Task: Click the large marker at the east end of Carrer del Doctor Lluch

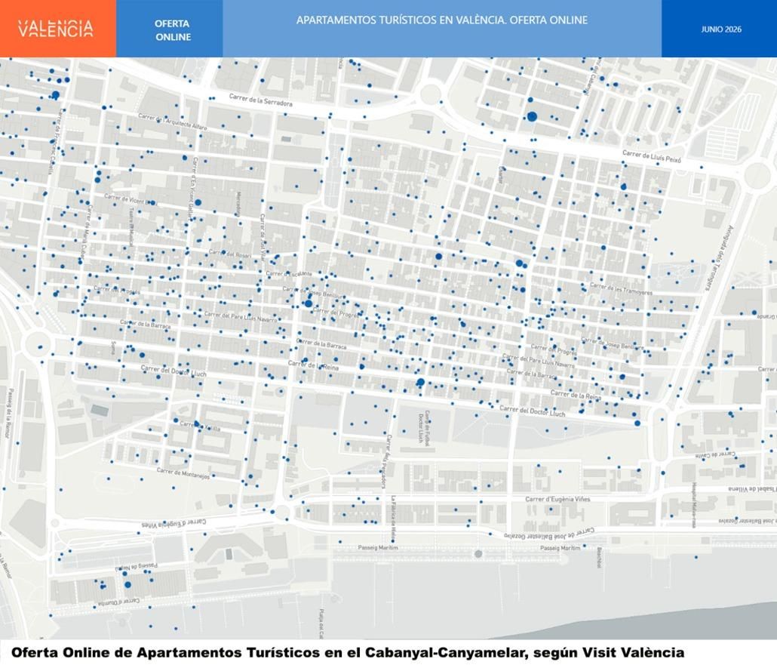Action: [637, 423]
